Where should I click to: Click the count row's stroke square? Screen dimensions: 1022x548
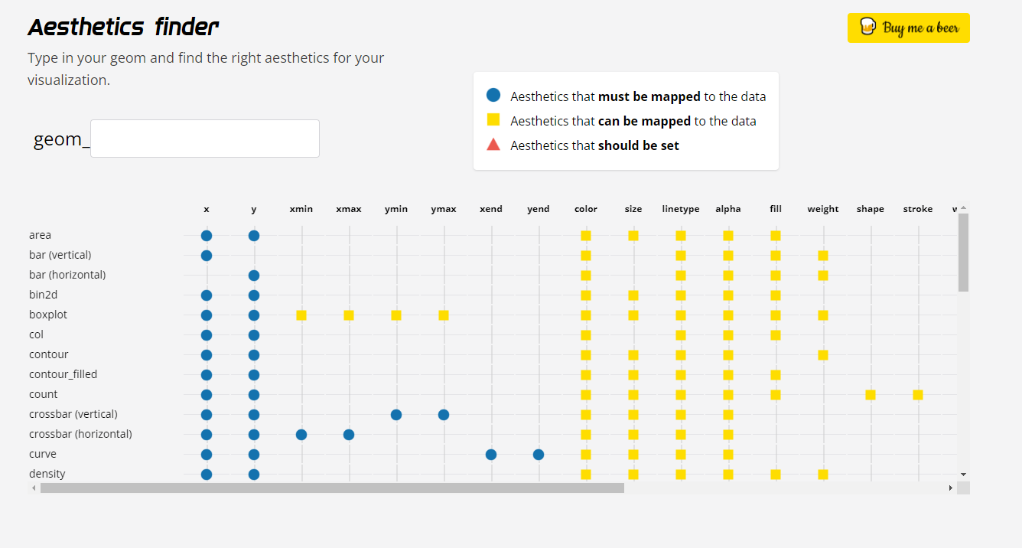[918, 395]
